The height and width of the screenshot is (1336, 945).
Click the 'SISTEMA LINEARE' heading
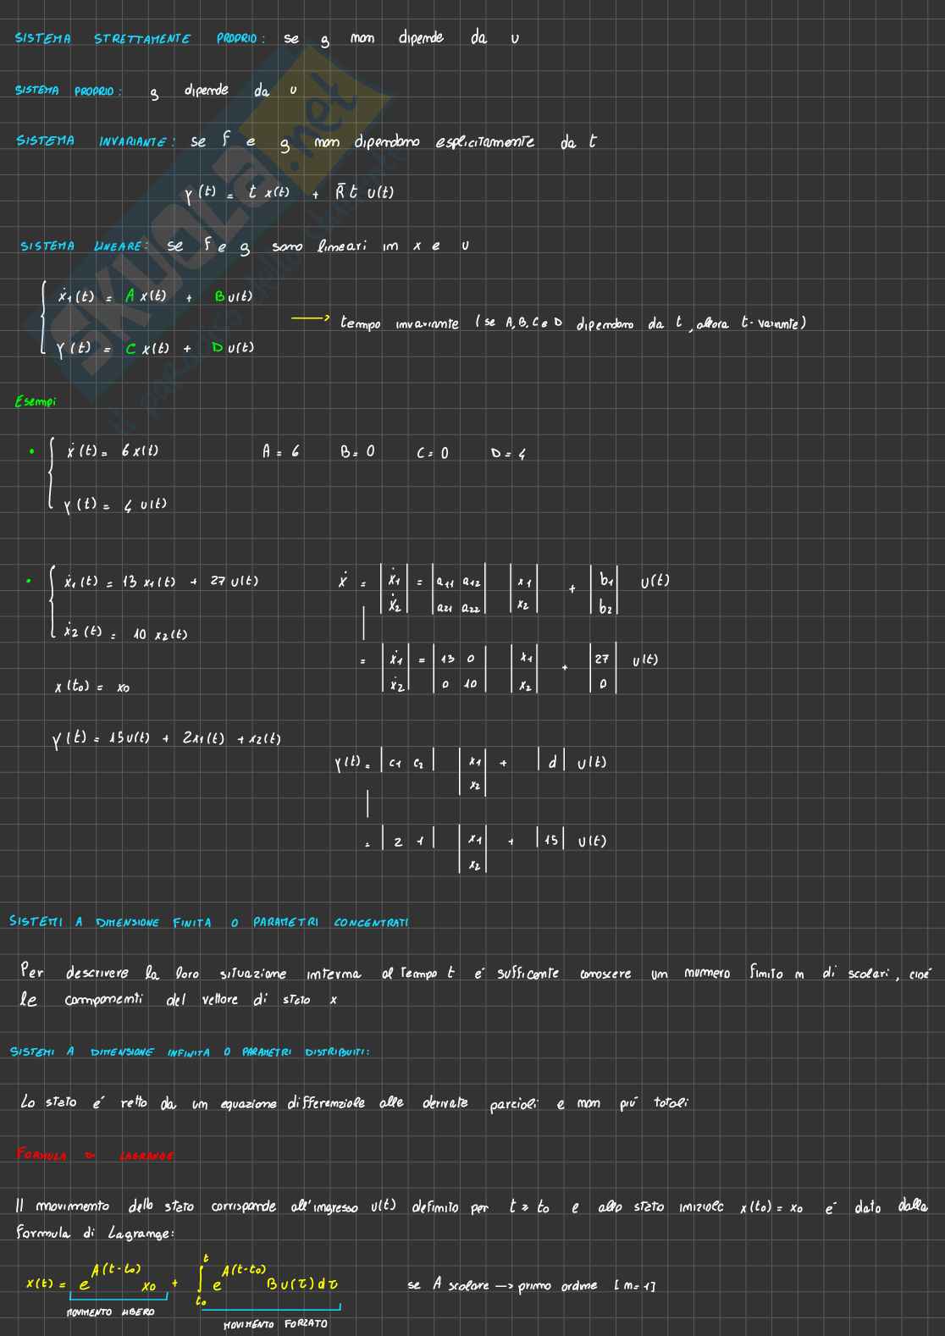tap(83, 246)
